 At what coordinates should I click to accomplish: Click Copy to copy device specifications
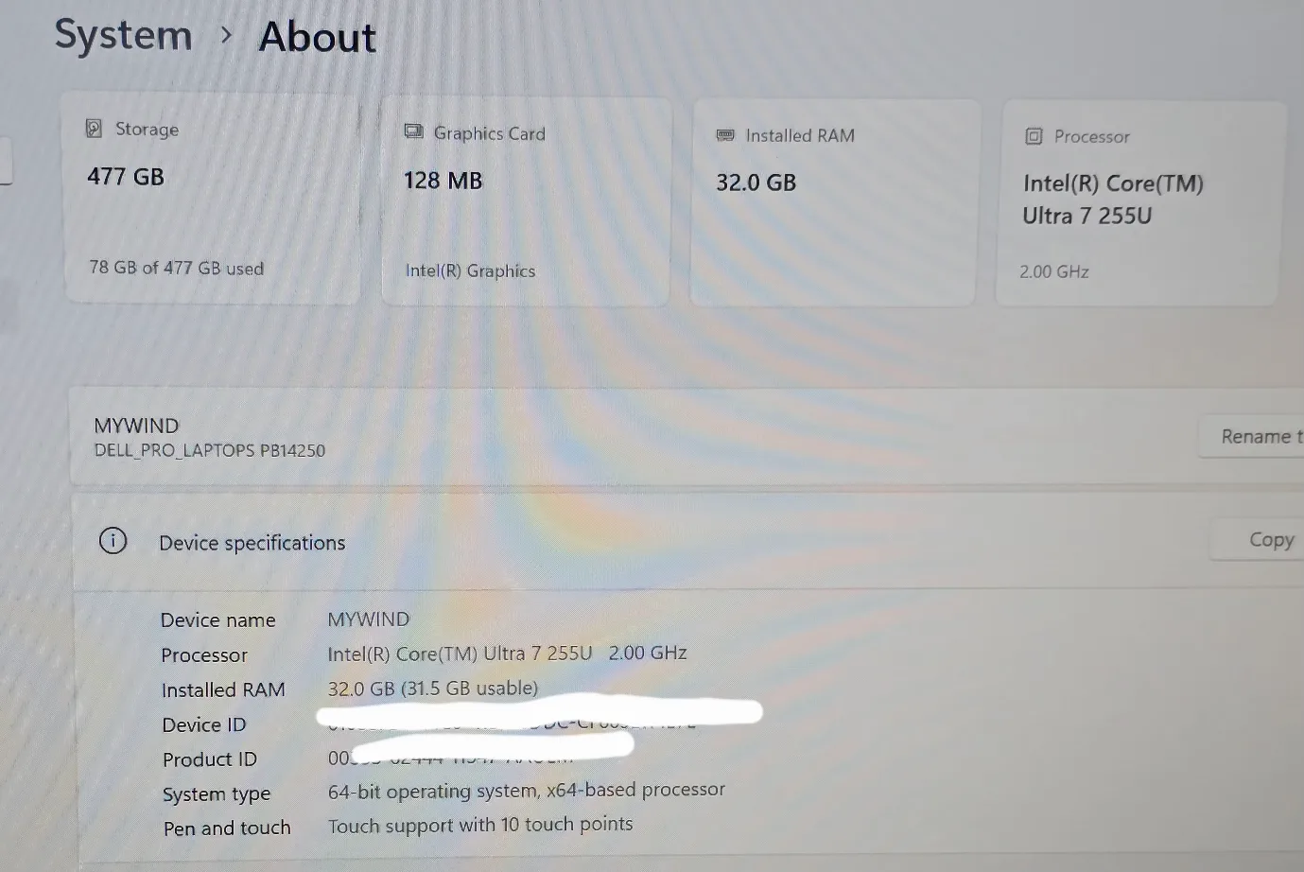pyautogui.click(x=1271, y=538)
